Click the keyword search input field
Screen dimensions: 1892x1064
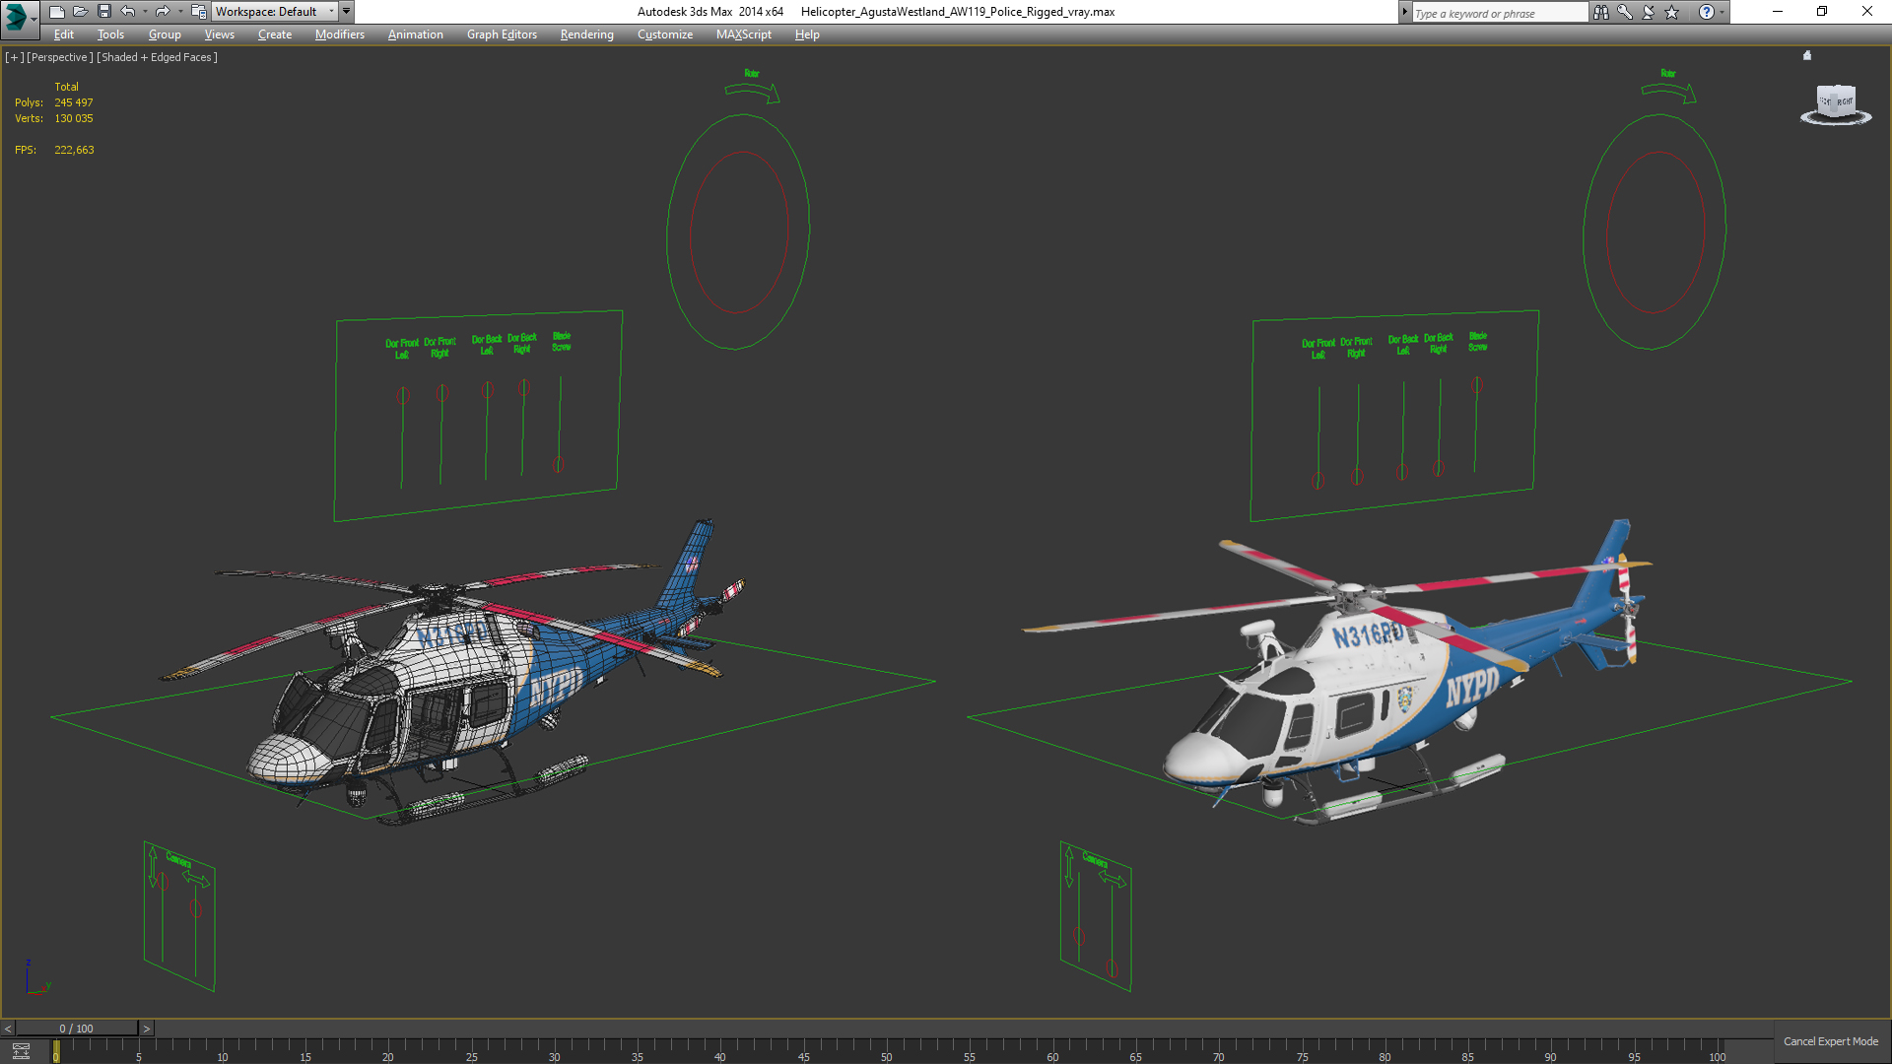coord(1499,13)
